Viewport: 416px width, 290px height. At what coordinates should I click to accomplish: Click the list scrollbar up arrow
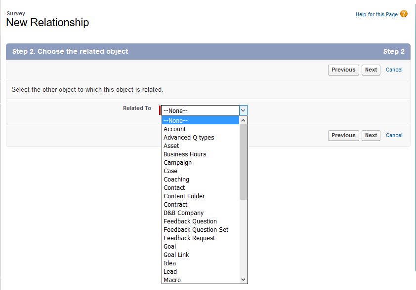[243, 120]
